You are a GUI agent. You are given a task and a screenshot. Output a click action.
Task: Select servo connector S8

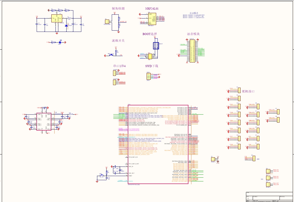coord(258,106)
